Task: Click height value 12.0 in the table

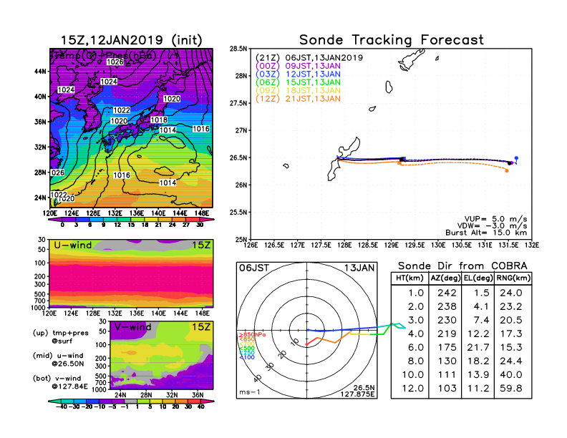Action: pyautogui.click(x=413, y=389)
